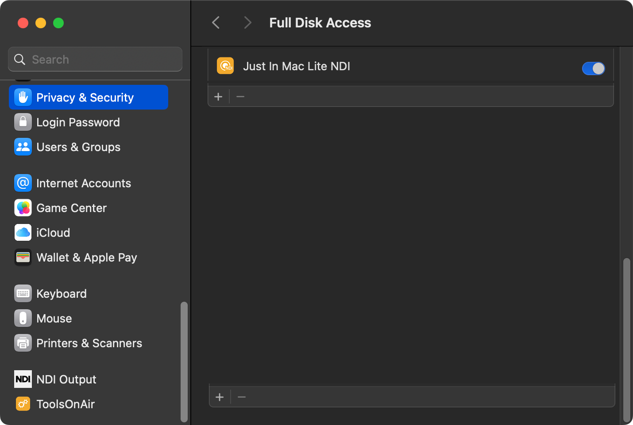
Task: Go to Users & Groups
Action: click(89, 147)
